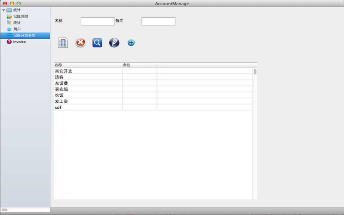Click the Invoice question mark icon
Viewport: 344px width, 215px height.
(9, 42)
